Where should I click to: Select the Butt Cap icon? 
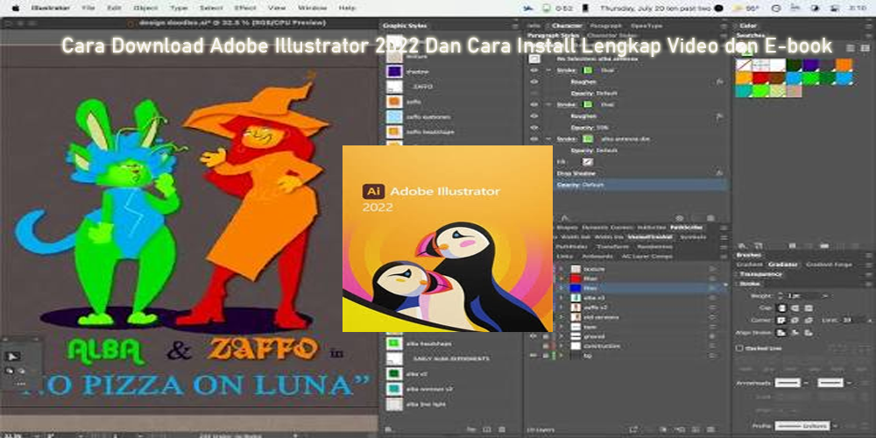(x=781, y=307)
